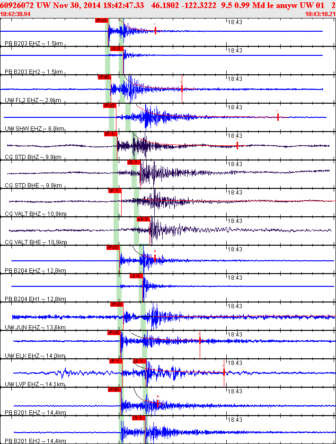336x444 pixels.
Task: Click the iPc0 pick flag on SHW EHZ trace
Action: coord(109,106)
